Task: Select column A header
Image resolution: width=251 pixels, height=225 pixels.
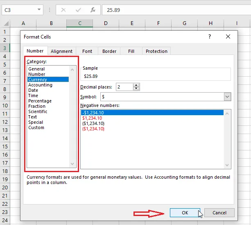Action: pos(23,23)
